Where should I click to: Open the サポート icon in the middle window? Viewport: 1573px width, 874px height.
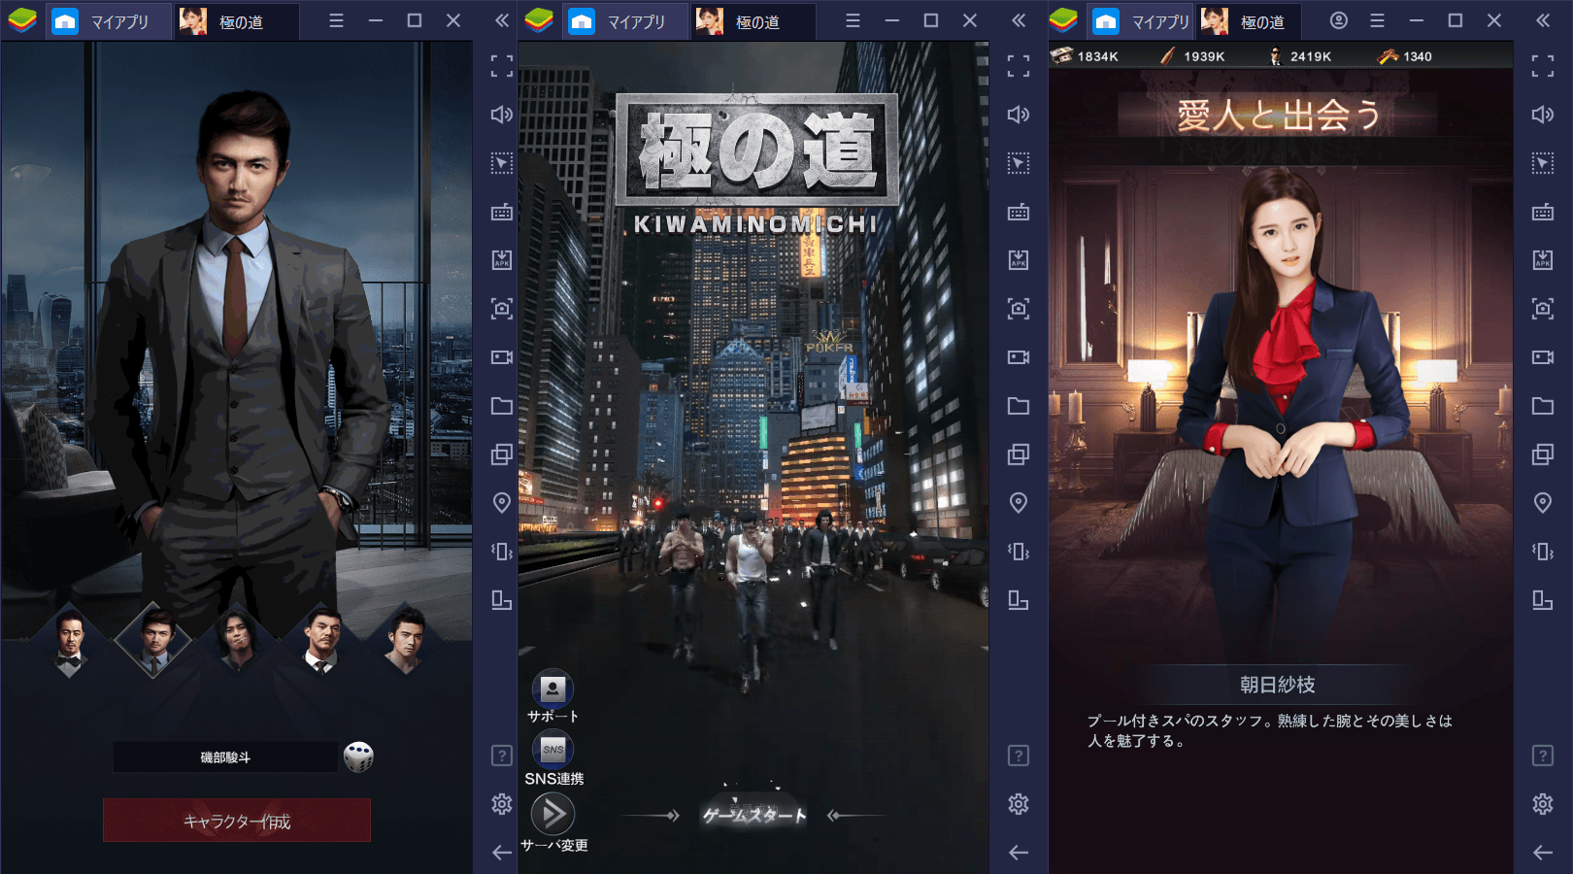click(552, 689)
